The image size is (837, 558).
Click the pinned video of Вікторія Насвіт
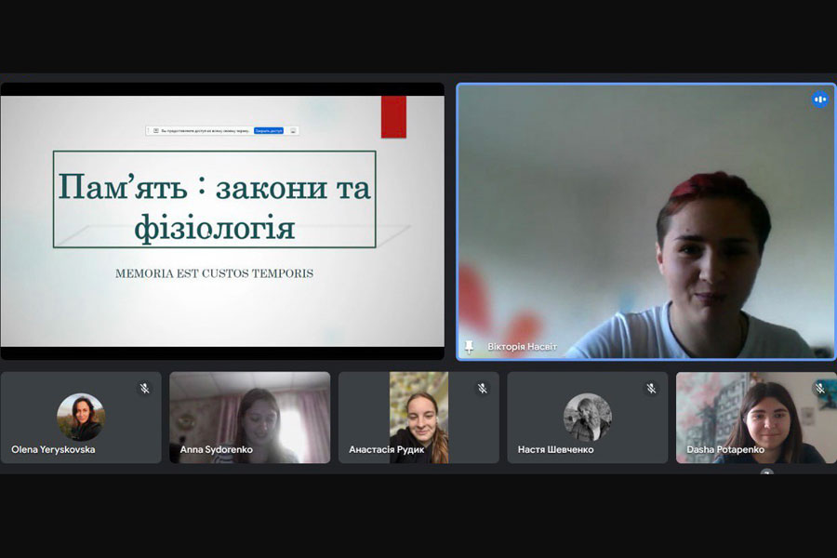point(646,221)
